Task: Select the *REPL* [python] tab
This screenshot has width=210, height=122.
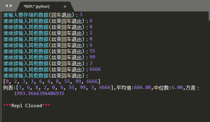Action: pos(36,6)
